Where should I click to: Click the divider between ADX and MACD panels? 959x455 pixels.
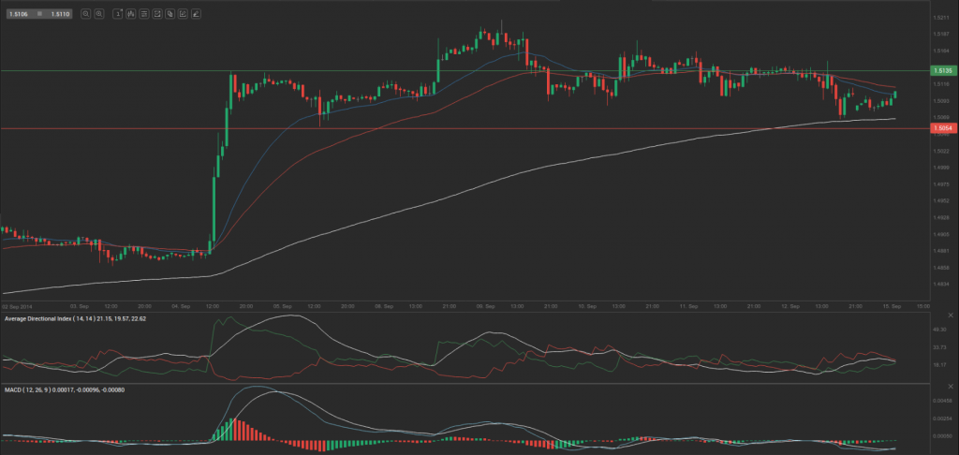point(468,383)
